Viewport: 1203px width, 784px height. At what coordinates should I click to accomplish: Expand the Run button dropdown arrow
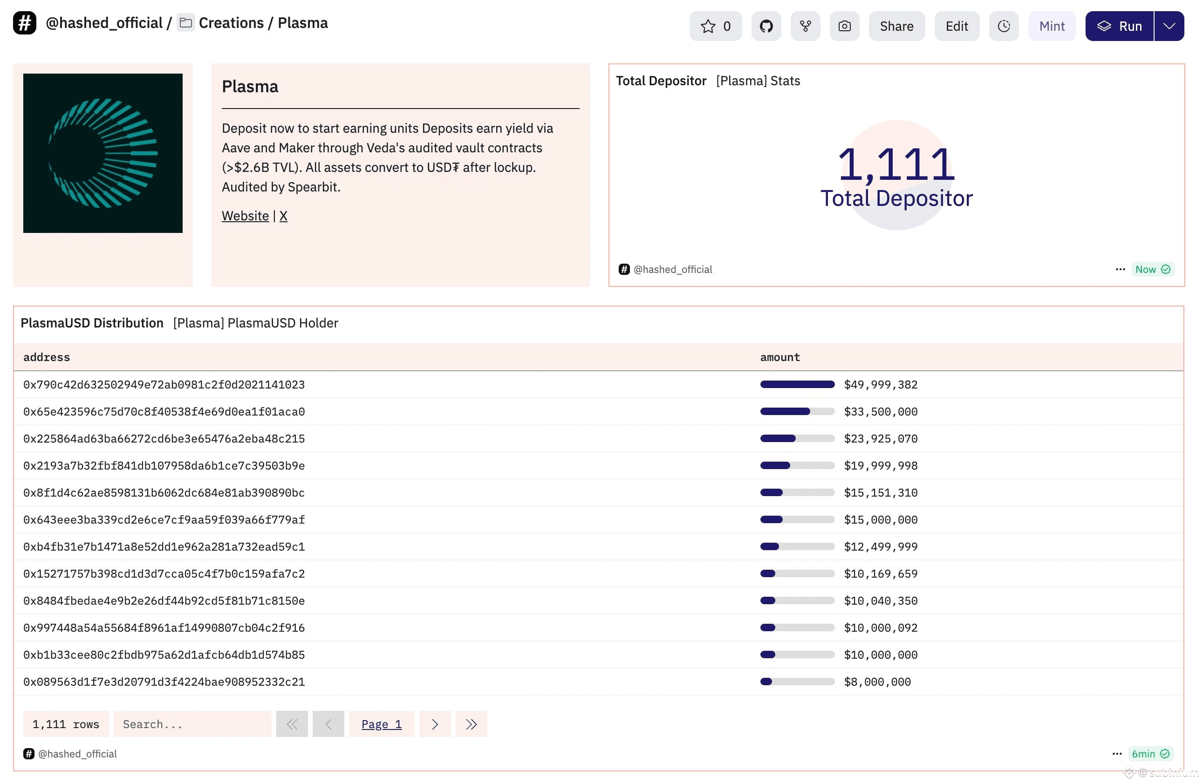[1169, 26]
